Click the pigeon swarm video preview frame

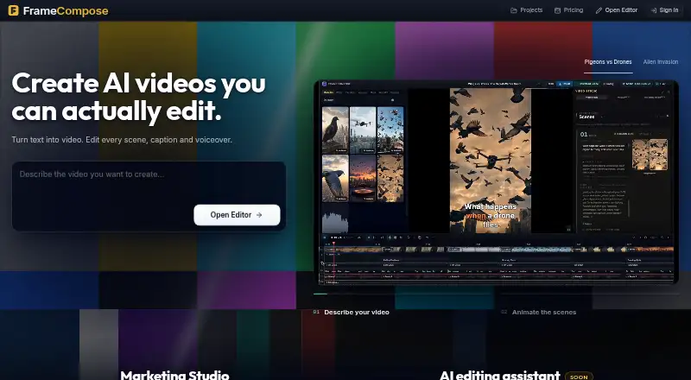pyautogui.click(x=491, y=161)
